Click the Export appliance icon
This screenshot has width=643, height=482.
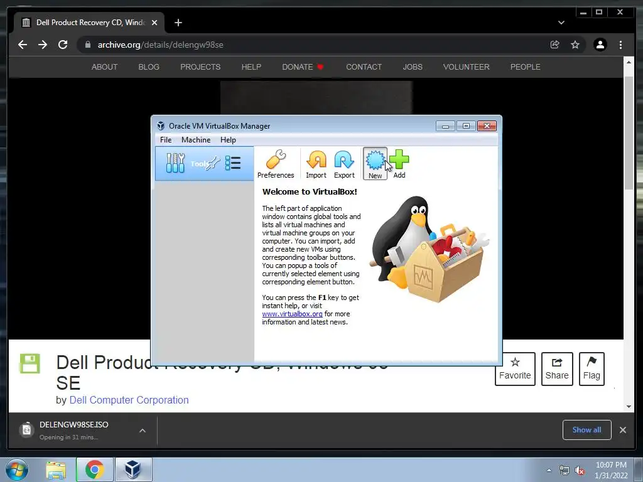click(x=344, y=164)
